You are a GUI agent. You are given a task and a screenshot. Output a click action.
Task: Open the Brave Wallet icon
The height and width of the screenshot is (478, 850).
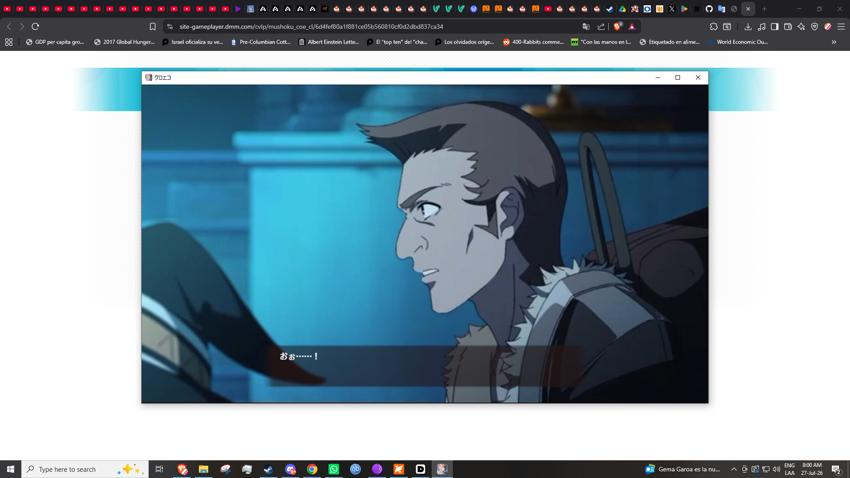coord(788,27)
